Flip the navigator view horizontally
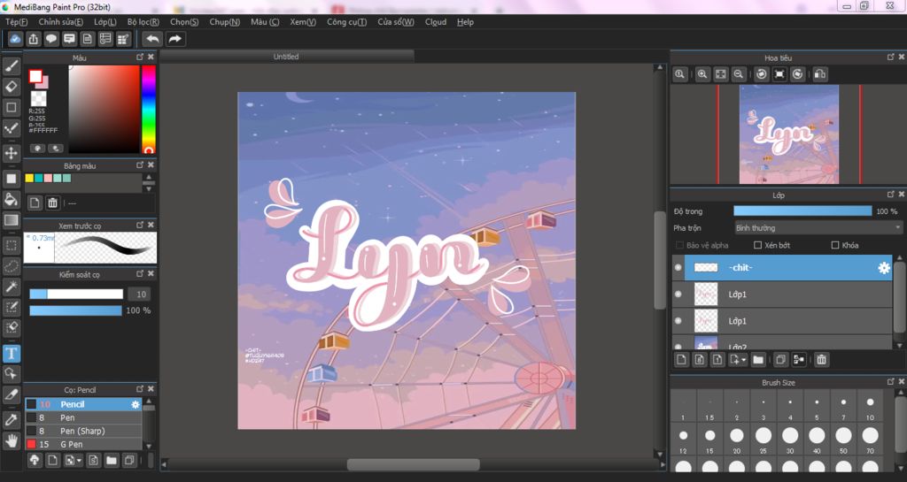The height and width of the screenshot is (482, 907). coord(820,74)
